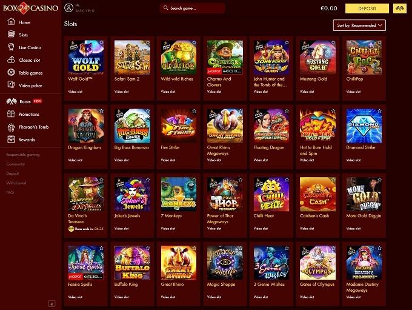Click the Live Casino dealer icon
Image resolution: width=412 pixels, height=310 pixels.
point(11,47)
